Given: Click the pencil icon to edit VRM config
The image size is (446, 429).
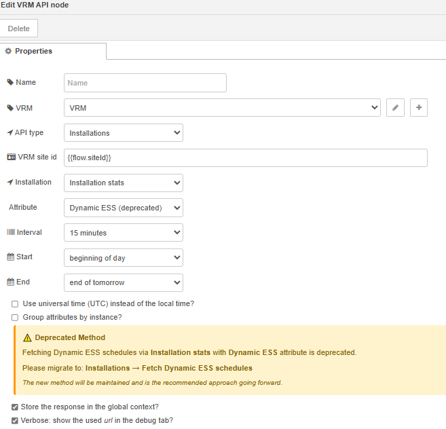Looking at the screenshot, I should click(396, 108).
